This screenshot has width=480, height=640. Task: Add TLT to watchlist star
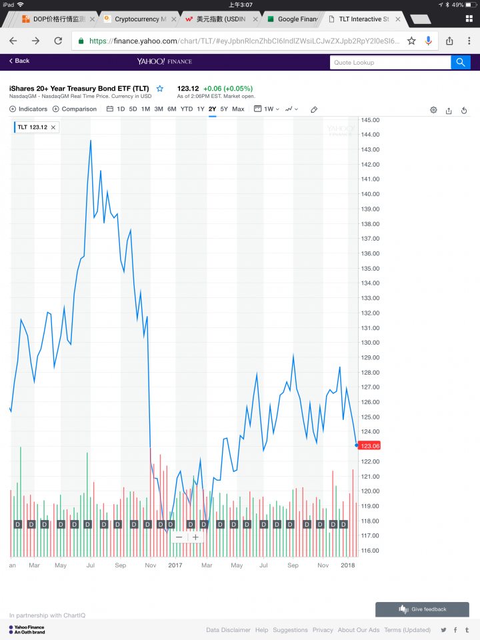click(x=160, y=89)
